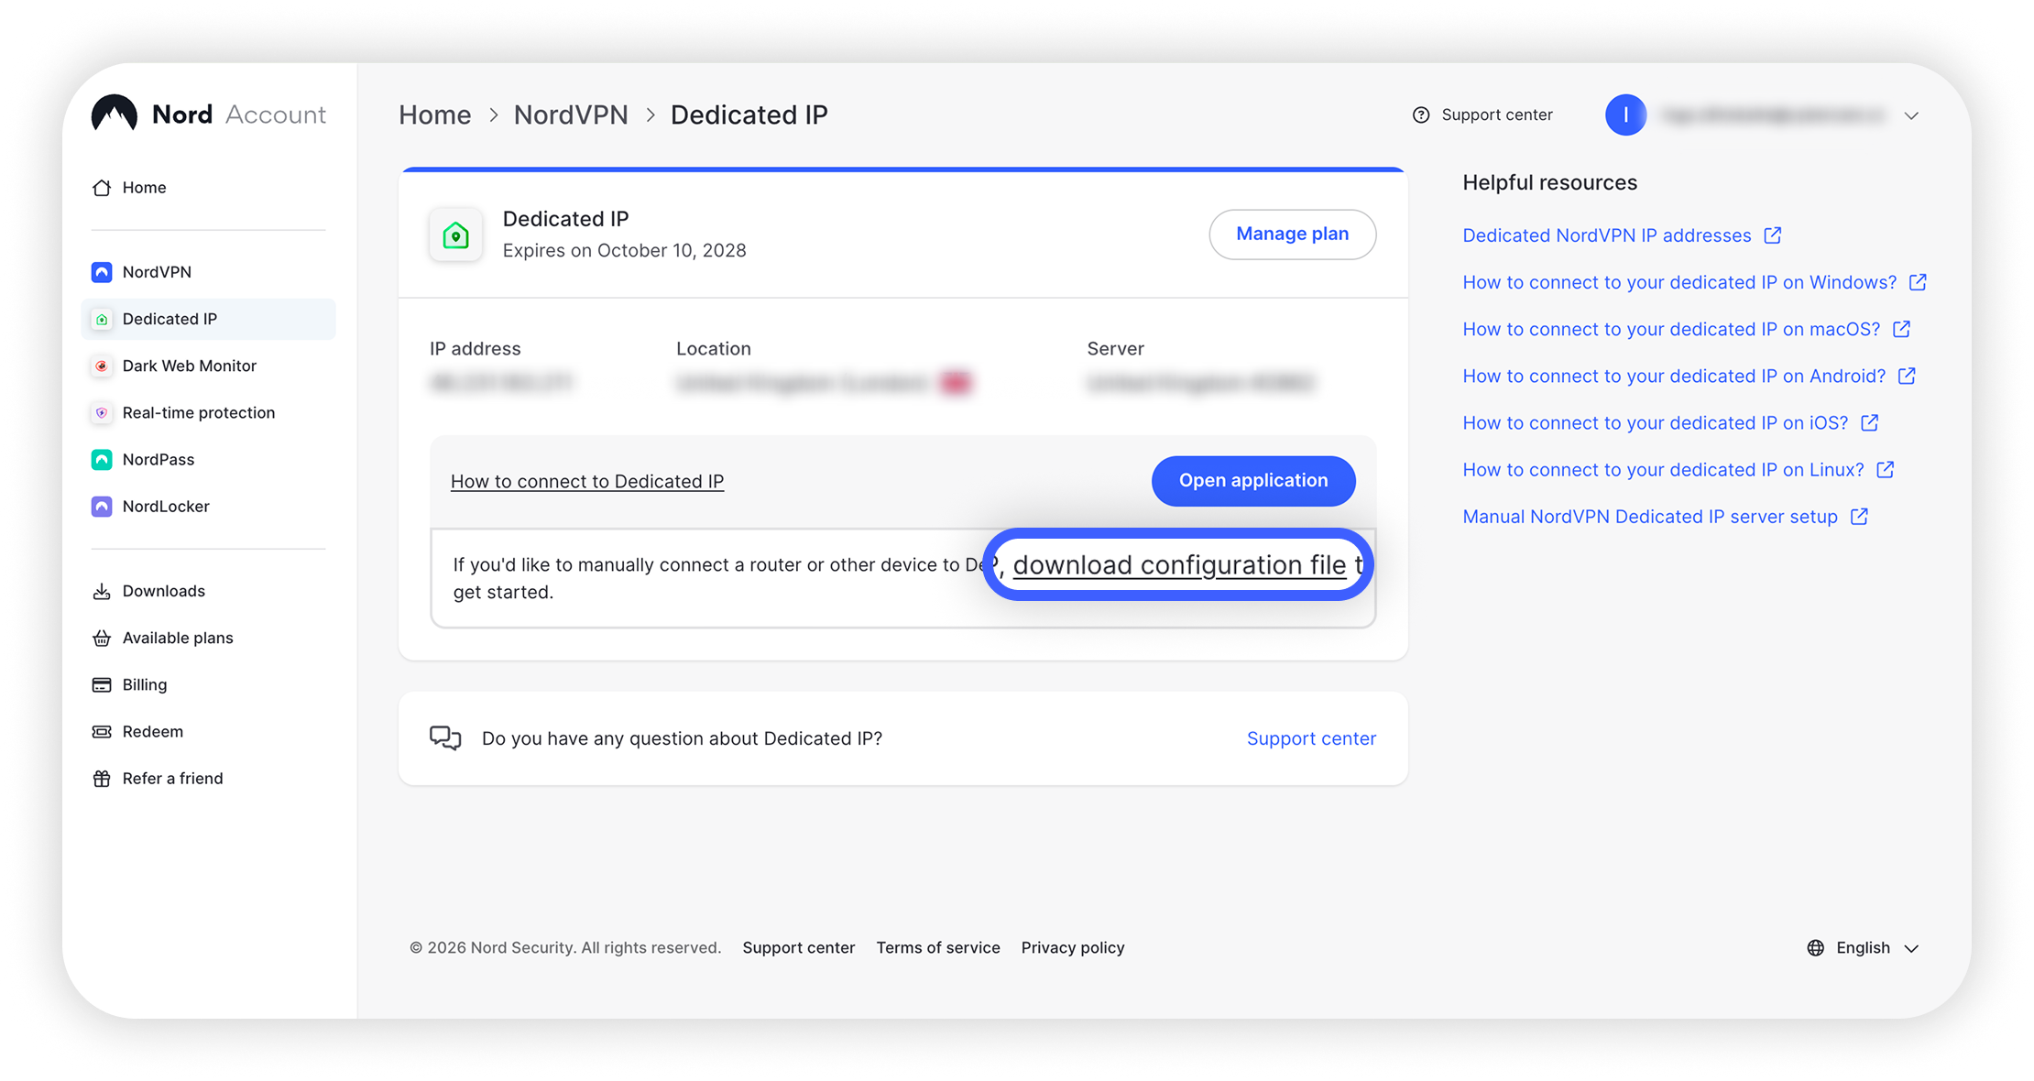Click Home in the breadcrumb
The height and width of the screenshot is (1081, 2034).
(435, 115)
